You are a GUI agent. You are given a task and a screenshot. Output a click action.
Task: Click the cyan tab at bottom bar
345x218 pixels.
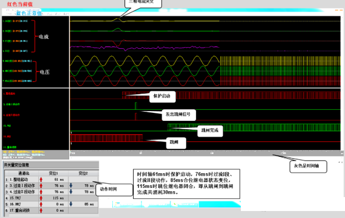point(220,204)
